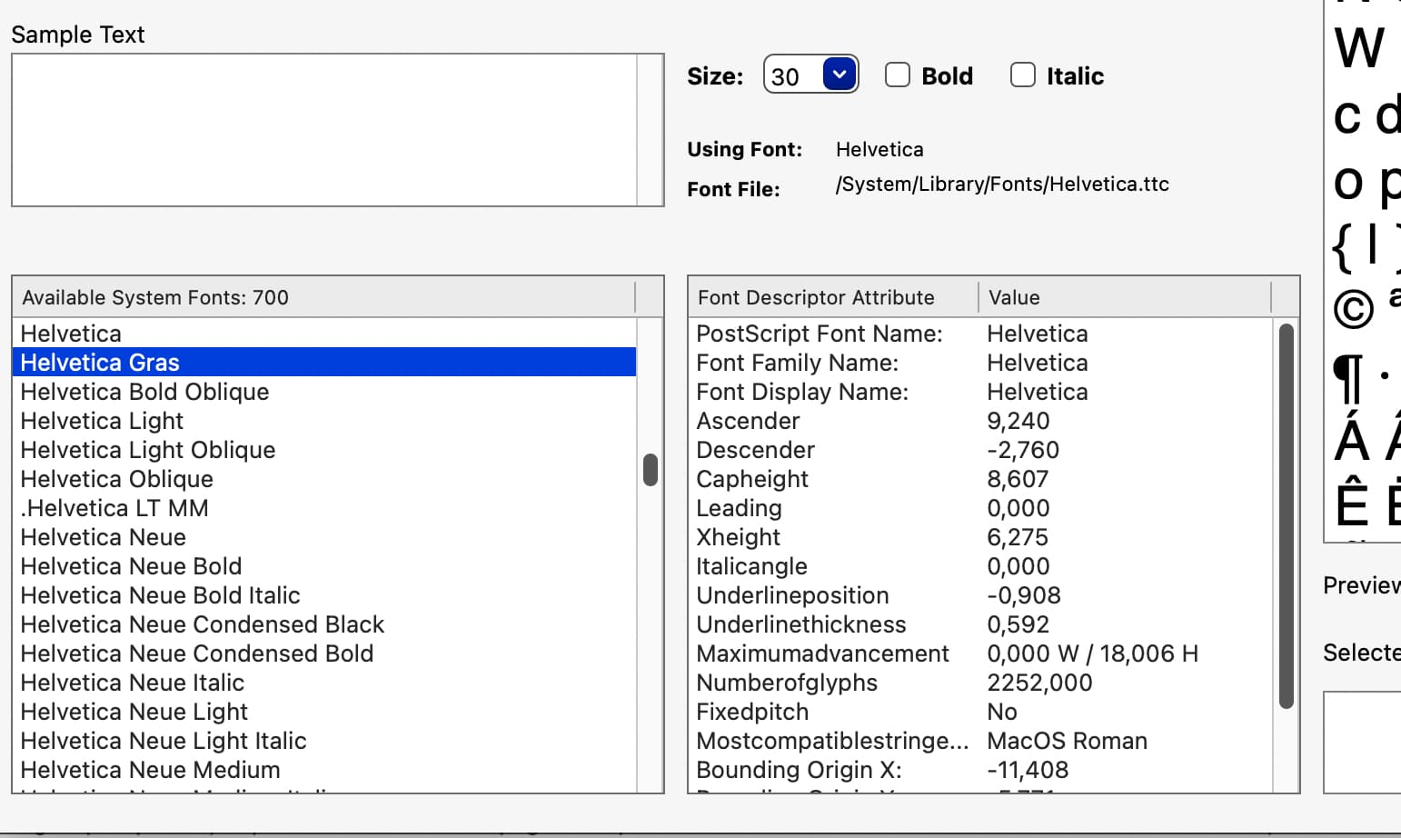1401x838 pixels.
Task: Click the font list scrollbar thumb
Action: [x=651, y=470]
